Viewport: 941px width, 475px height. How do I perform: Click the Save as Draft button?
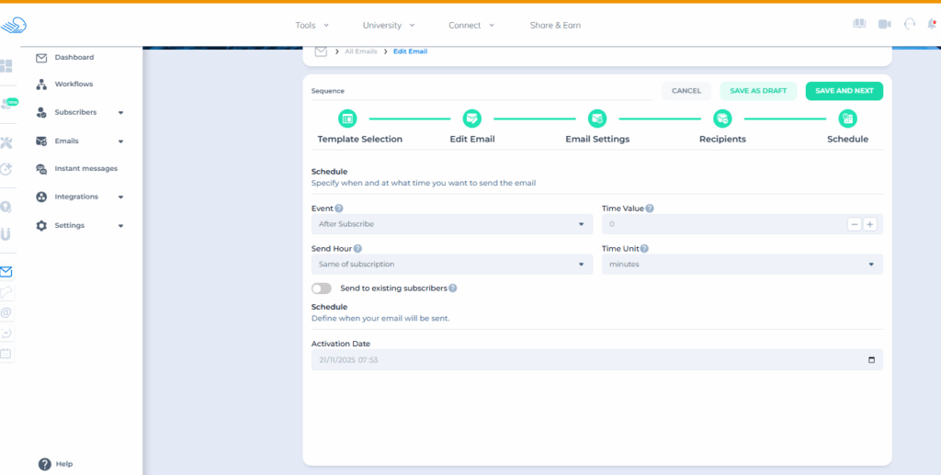click(758, 91)
